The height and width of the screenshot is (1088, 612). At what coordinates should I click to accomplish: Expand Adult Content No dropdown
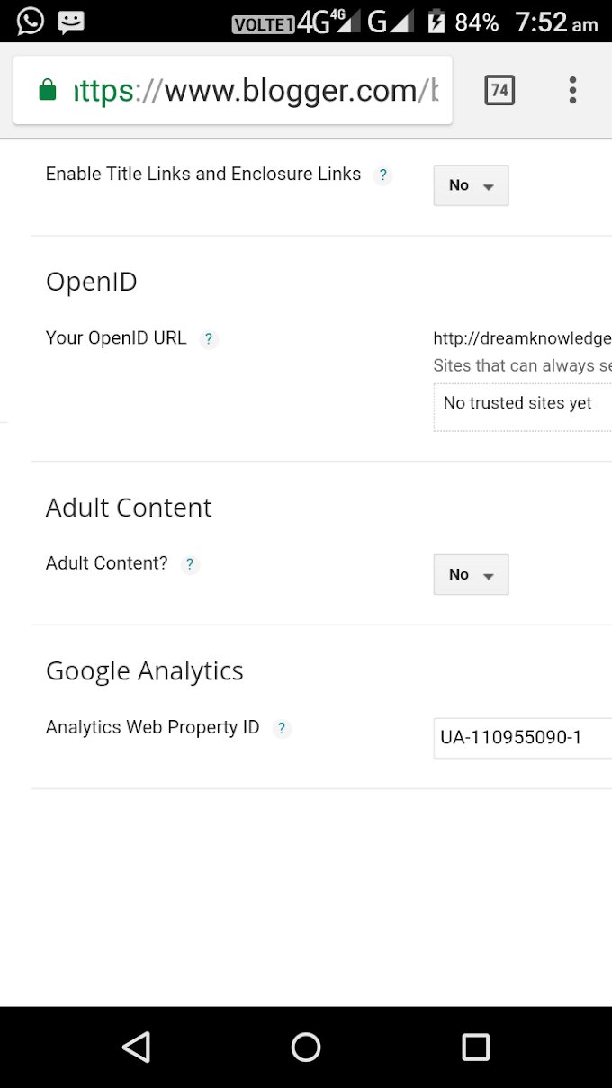click(471, 574)
